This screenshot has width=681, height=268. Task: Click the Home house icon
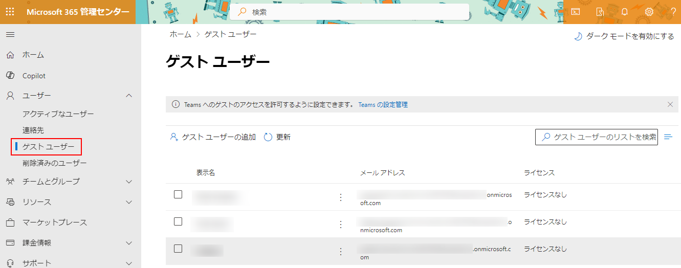pyautogui.click(x=10, y=55)
